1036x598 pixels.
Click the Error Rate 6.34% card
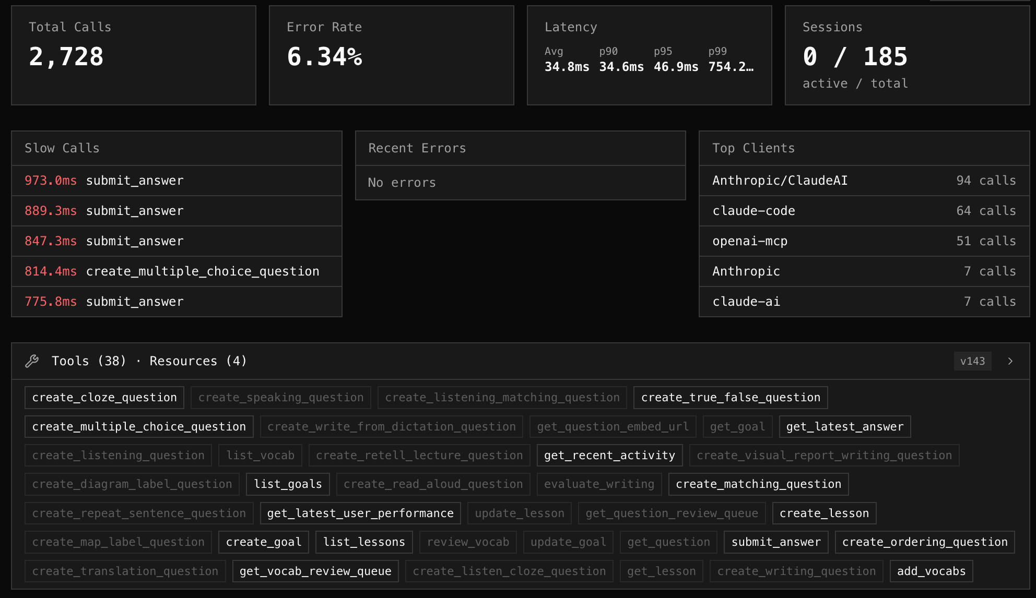[x=392, y=55]
